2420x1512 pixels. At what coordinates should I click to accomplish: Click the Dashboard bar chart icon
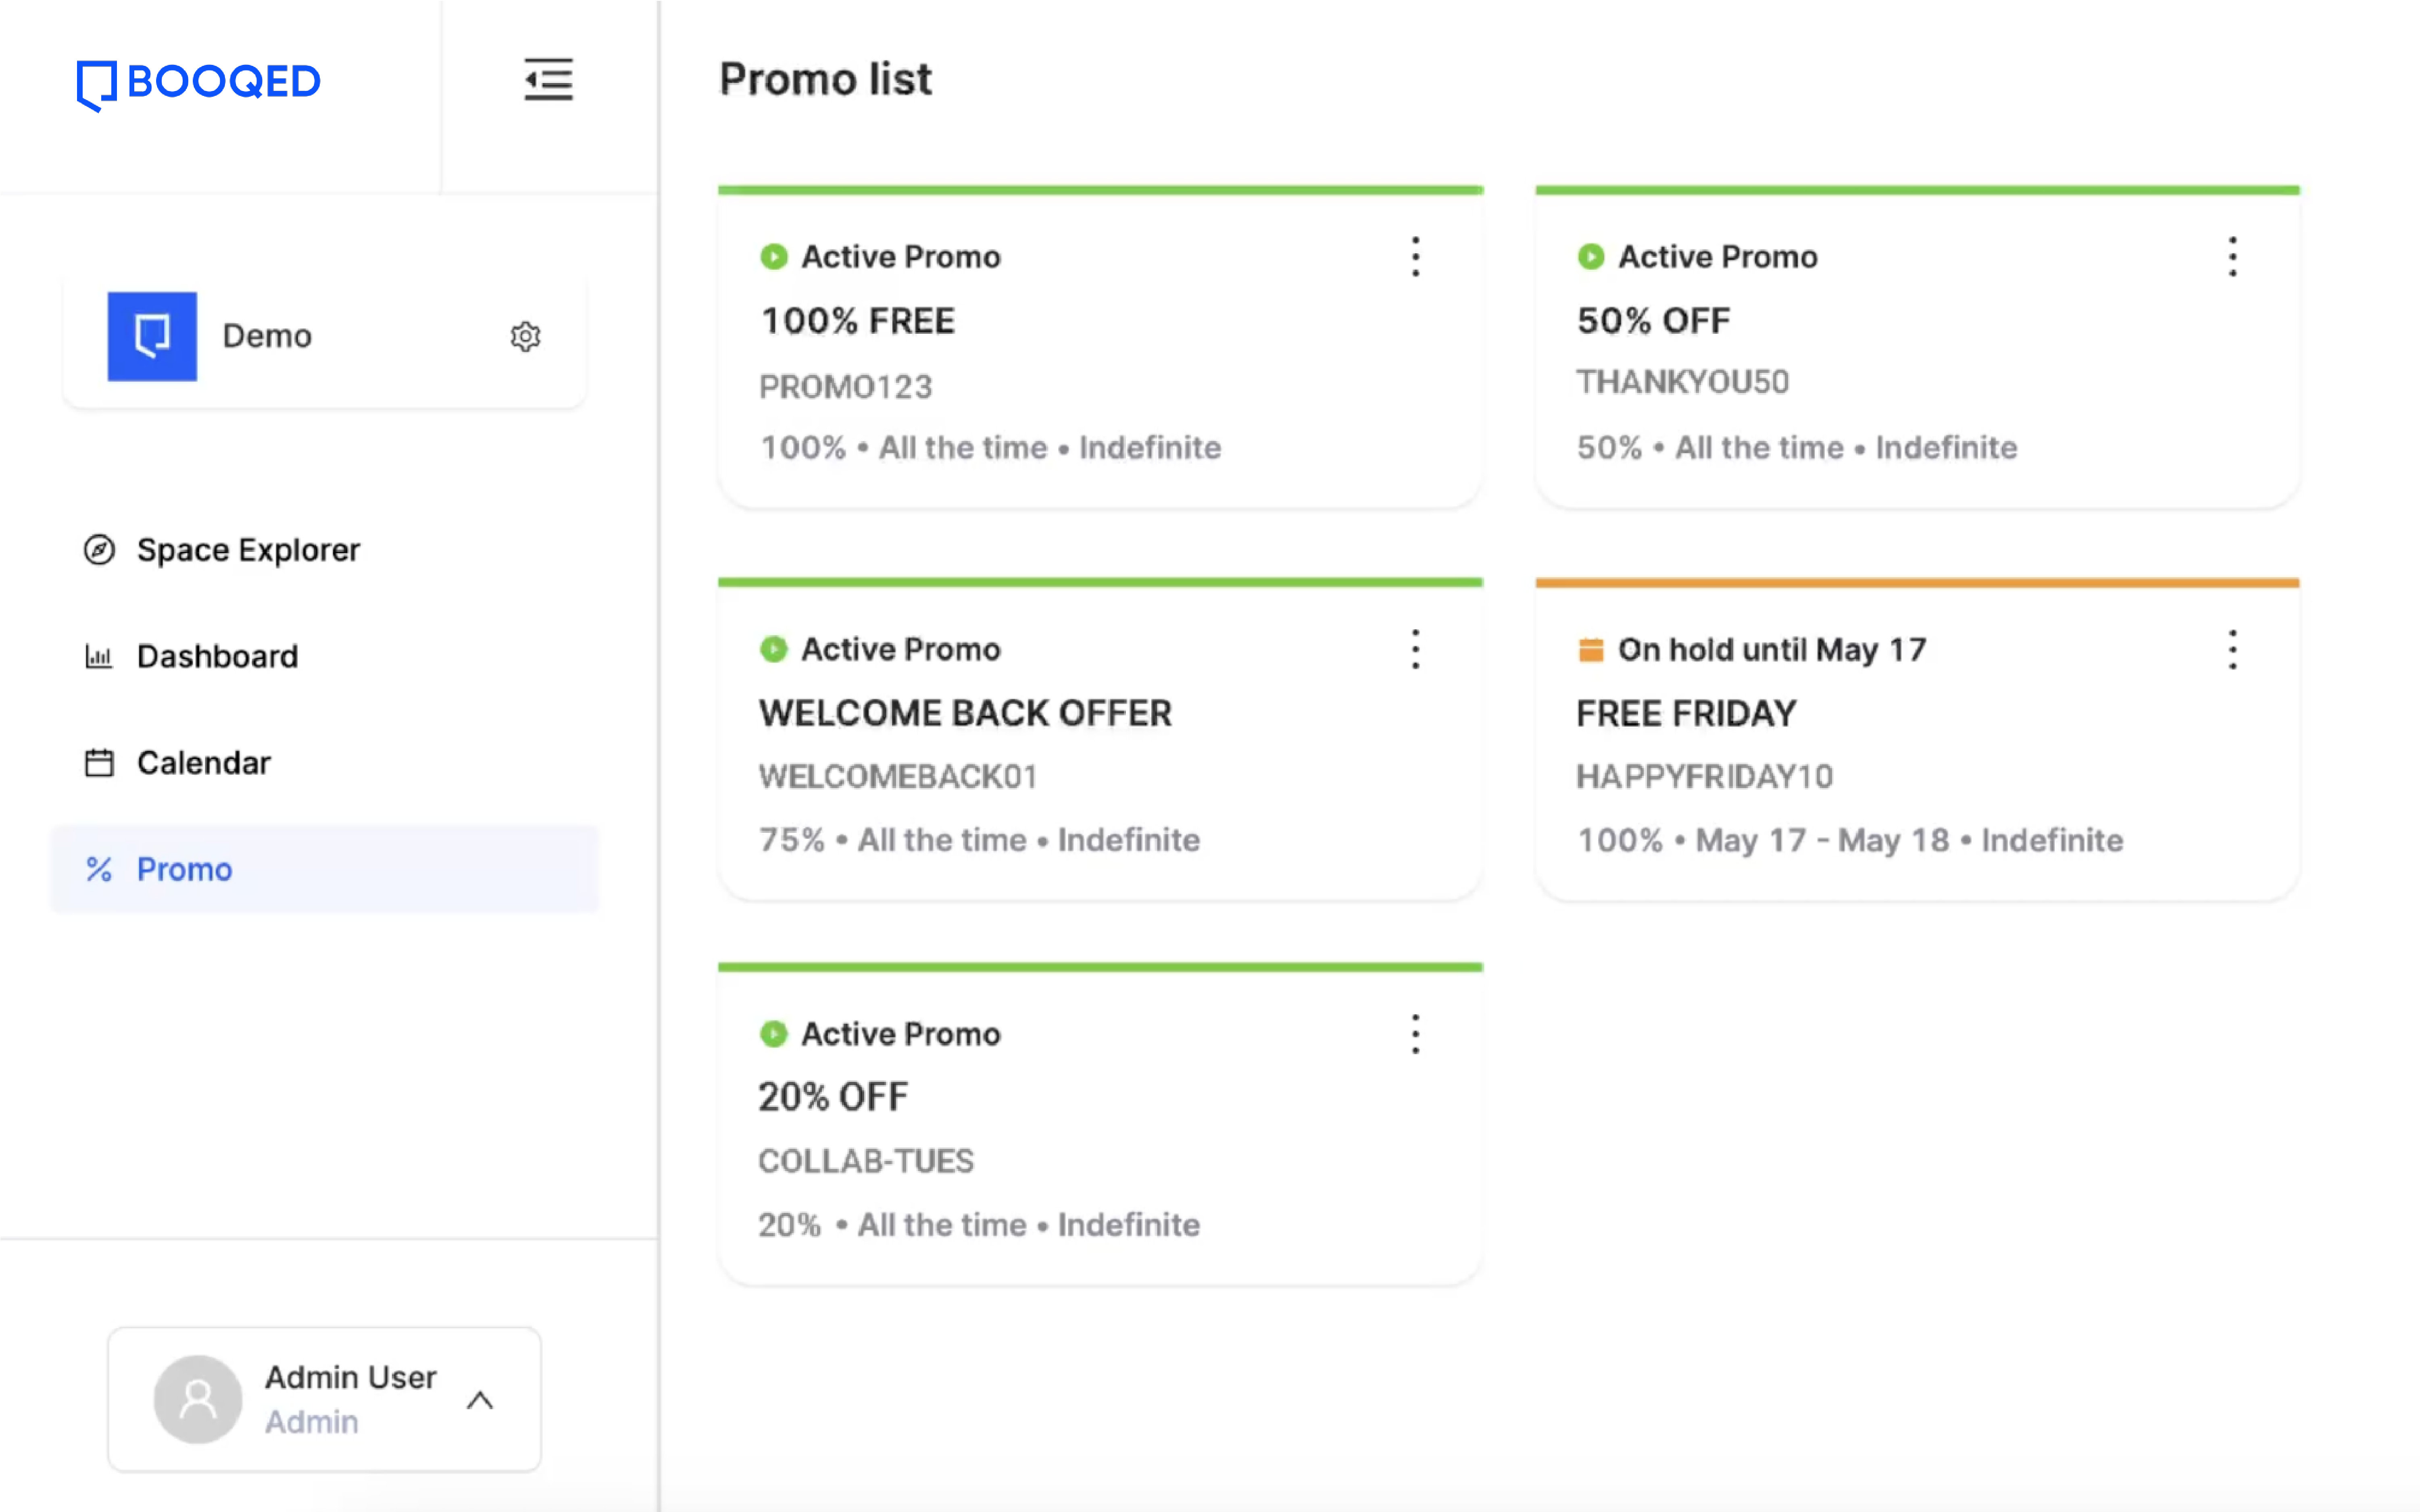pos(99,656)
